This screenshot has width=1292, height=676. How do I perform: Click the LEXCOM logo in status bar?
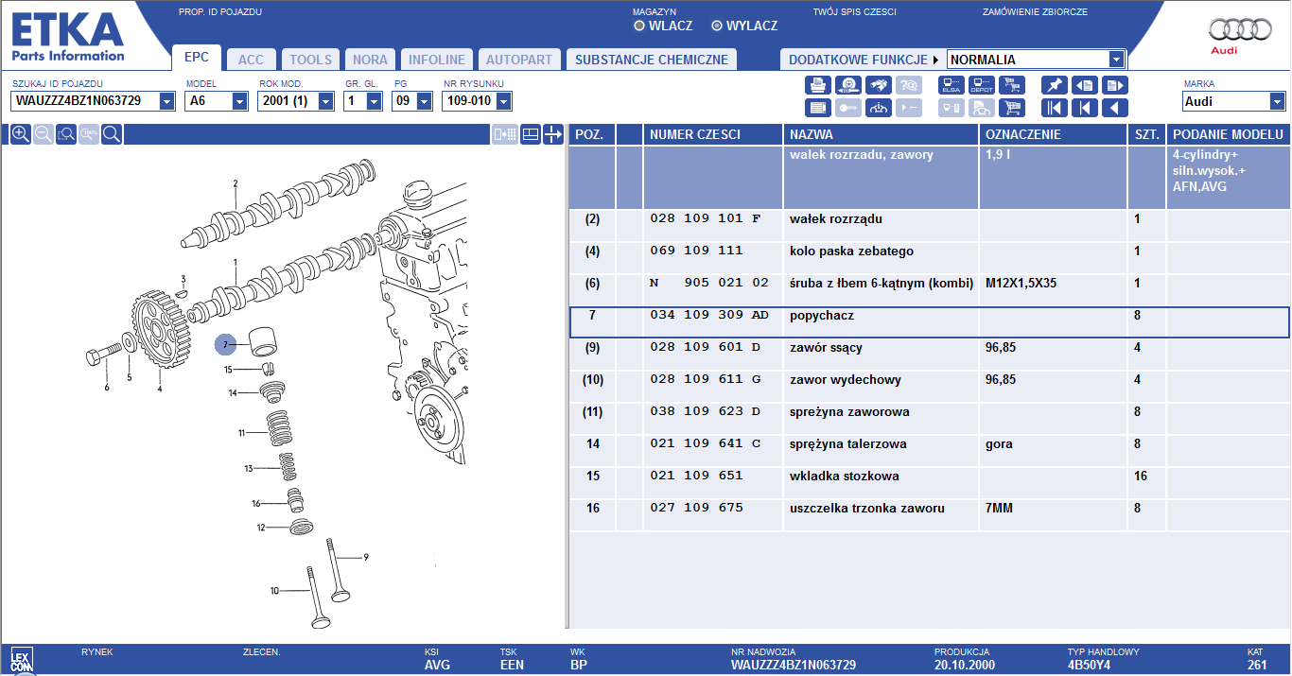tap(21, 659)
